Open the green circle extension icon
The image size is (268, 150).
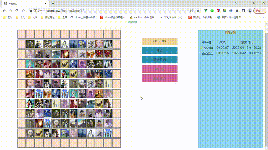pos(212,11)
